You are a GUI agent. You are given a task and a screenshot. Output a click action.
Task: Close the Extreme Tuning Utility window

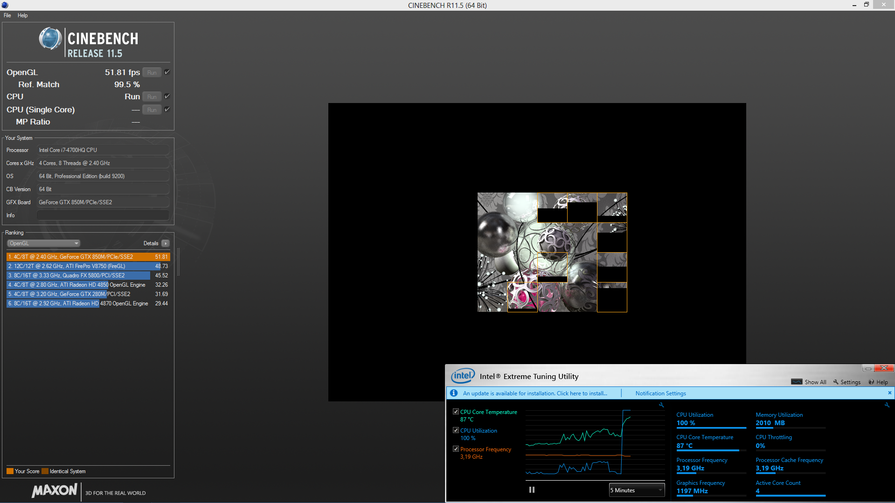pos(884,368)
